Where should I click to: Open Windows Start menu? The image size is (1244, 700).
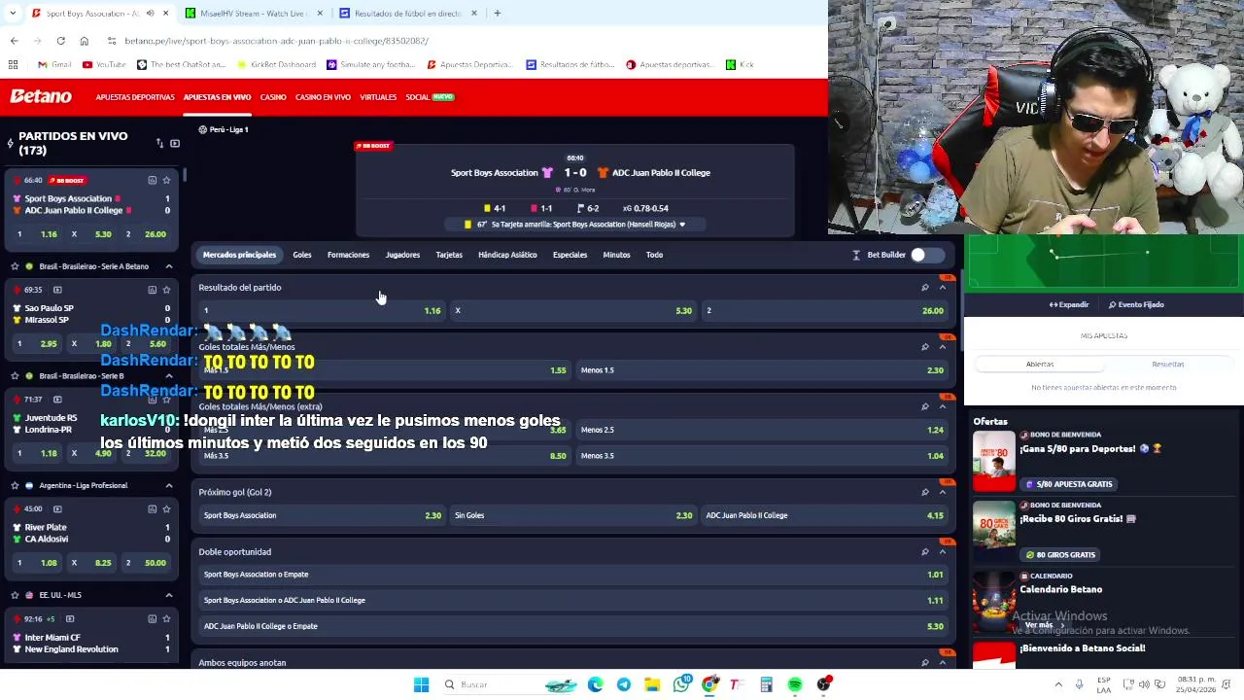(421, 684)
